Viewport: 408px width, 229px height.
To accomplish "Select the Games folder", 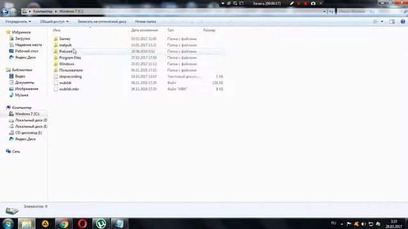I will click(64, 39).
